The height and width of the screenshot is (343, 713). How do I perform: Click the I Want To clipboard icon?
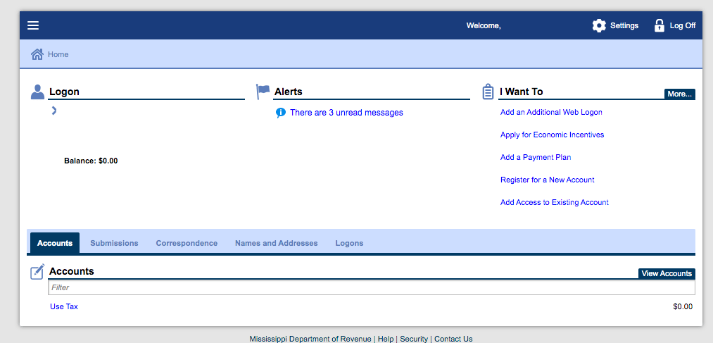[x=488, y=92]
